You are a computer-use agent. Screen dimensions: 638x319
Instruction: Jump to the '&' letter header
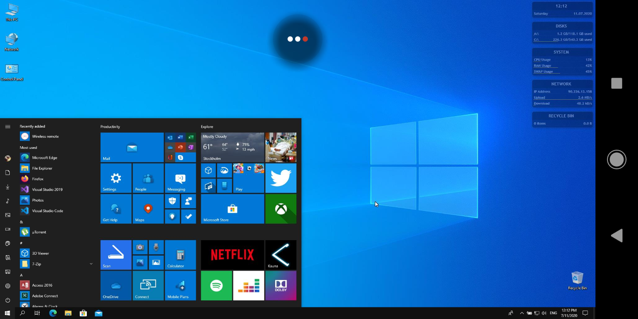click(21, 222)
